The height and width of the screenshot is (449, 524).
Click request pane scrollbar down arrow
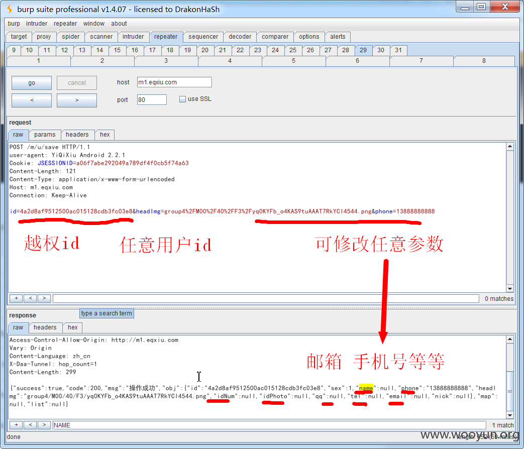(x=510, y=289)
